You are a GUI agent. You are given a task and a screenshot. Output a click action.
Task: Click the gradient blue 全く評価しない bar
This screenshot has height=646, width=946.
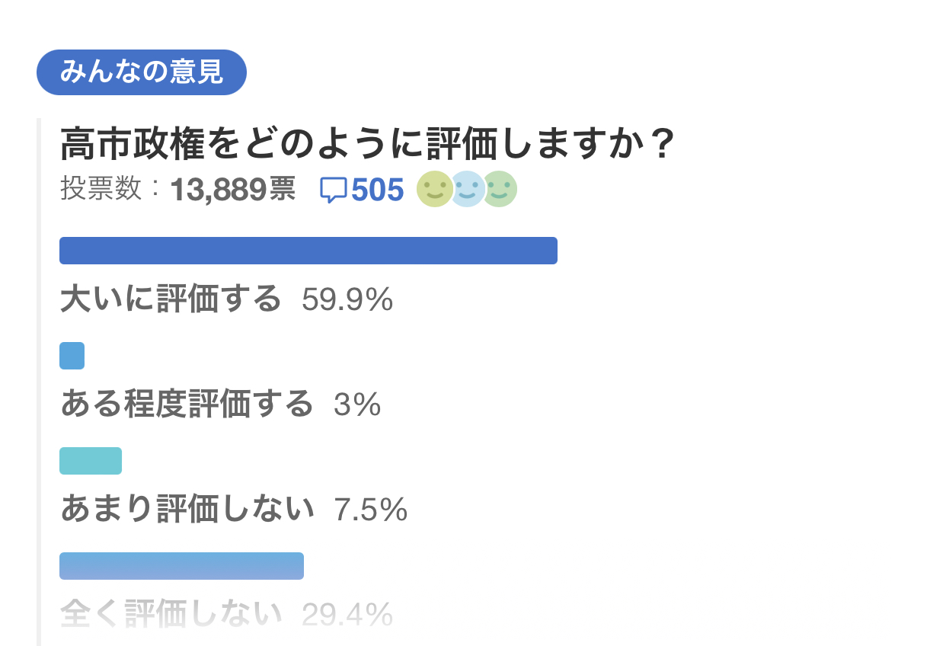[x=181, y=566]
